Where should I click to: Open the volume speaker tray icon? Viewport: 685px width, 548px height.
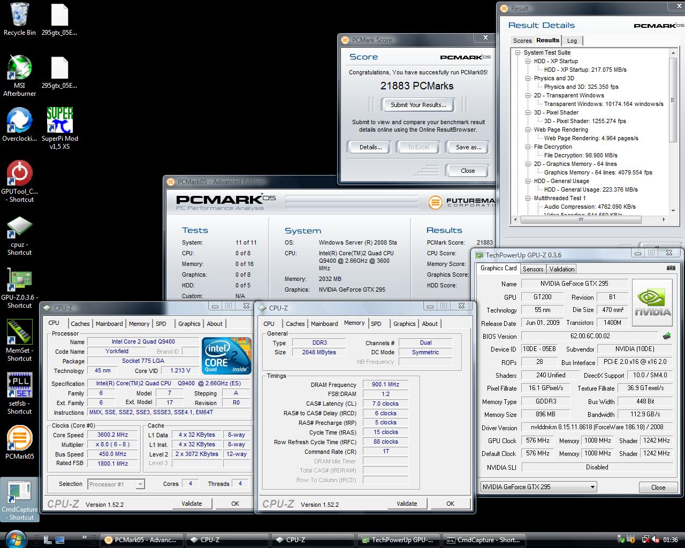tap(655, 540)
